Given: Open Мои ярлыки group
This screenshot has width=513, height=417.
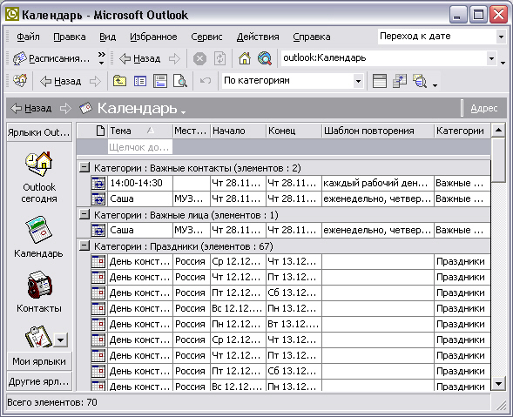Looking at the screenshot, I should pyautogui.click(x=39, y=361).
